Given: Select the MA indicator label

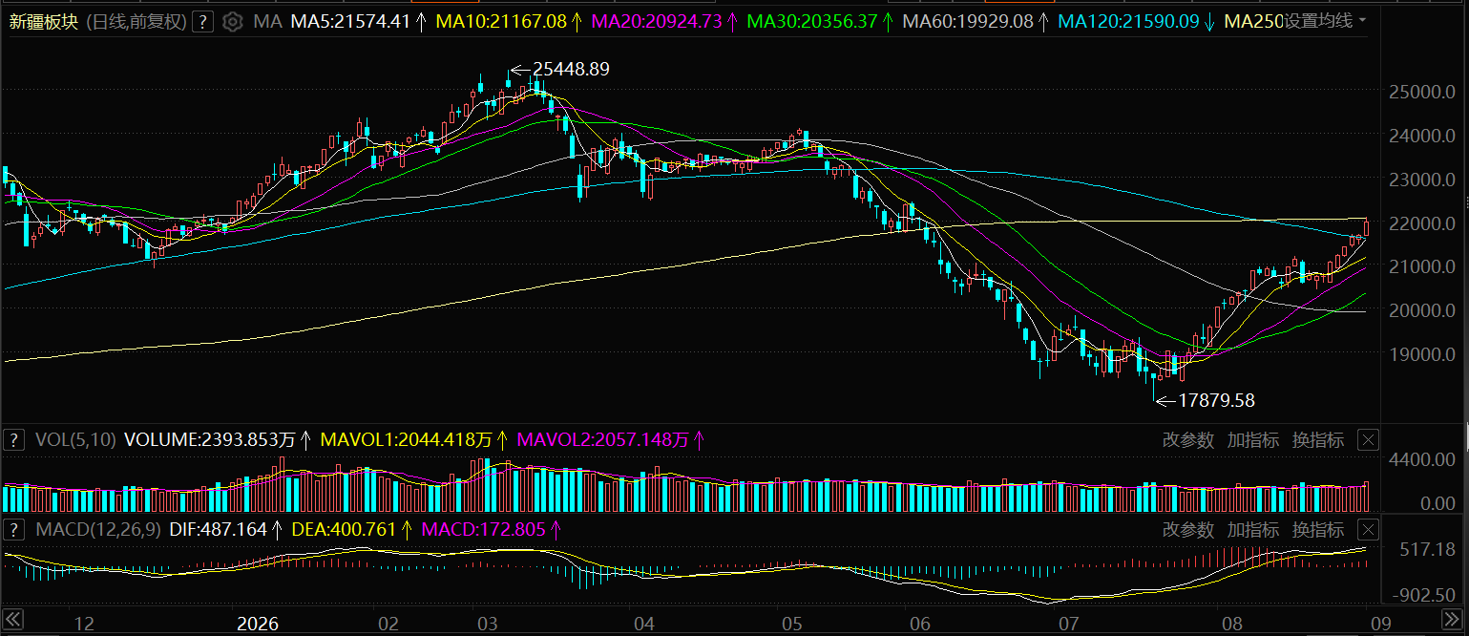Looking at the screenshot, I should [x=267, y=21].
